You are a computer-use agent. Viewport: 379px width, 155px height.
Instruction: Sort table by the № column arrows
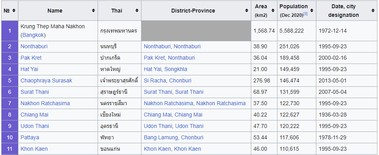point(14,11)
